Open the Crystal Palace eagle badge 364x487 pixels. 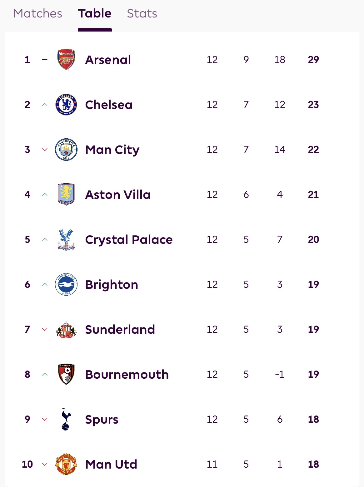click(66, 239)
